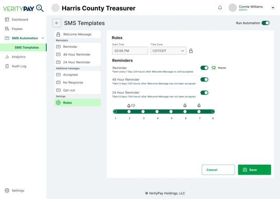Click the Start Time field 02:00 PM
The image size is (280, 199).
click(x=130, y=51)
